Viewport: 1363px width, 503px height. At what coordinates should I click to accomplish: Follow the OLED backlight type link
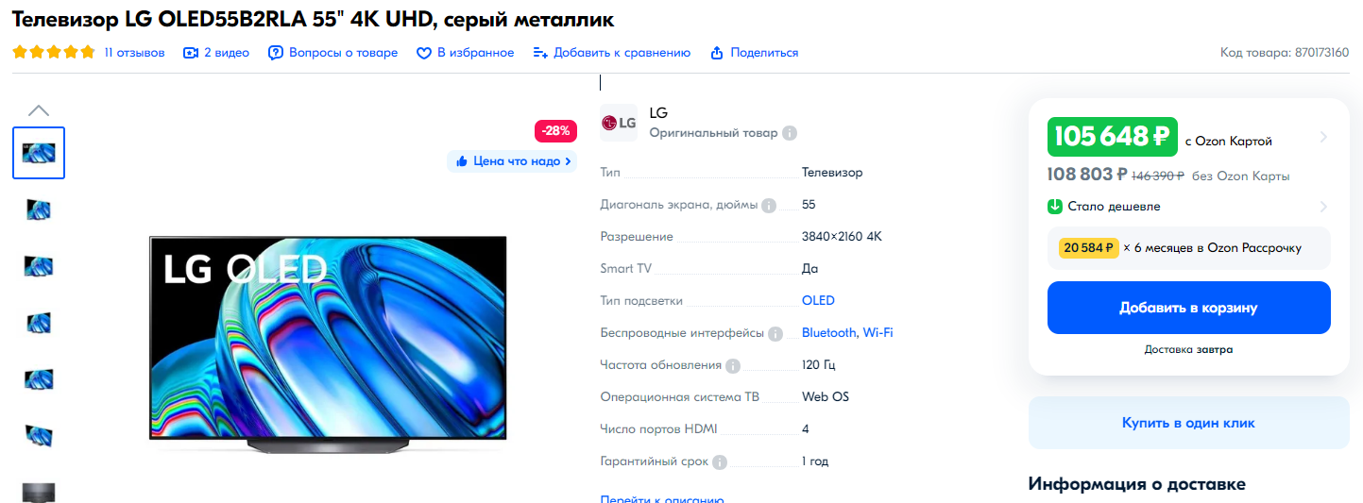click(x=818, y=301)
